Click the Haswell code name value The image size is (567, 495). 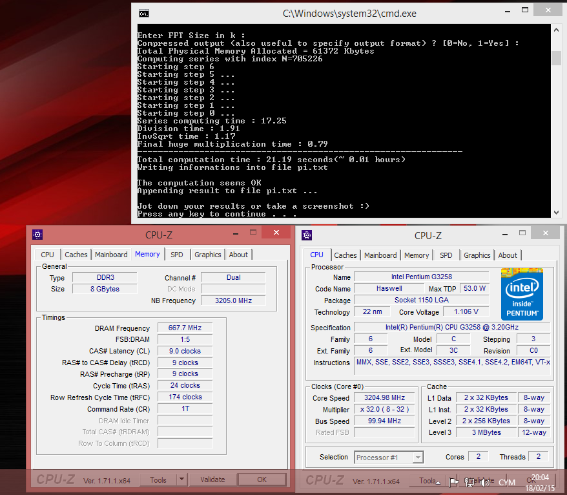pos(389,288)
